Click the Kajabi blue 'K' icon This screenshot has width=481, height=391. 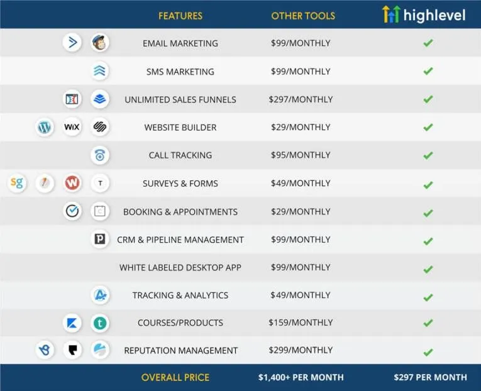point(72,323)
